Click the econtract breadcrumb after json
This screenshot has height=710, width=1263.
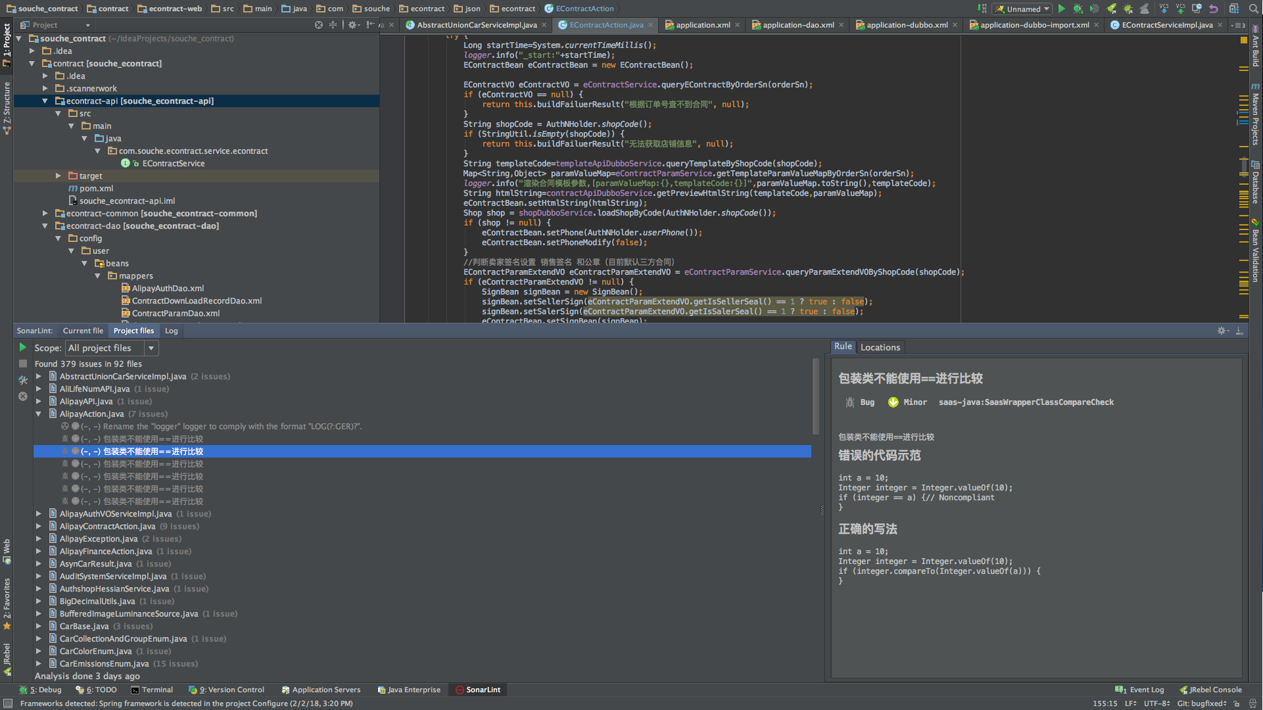pyautogui.click(x=512, y=9)
